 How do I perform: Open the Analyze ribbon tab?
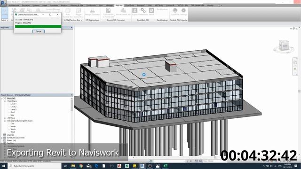[x=64, y=6]
